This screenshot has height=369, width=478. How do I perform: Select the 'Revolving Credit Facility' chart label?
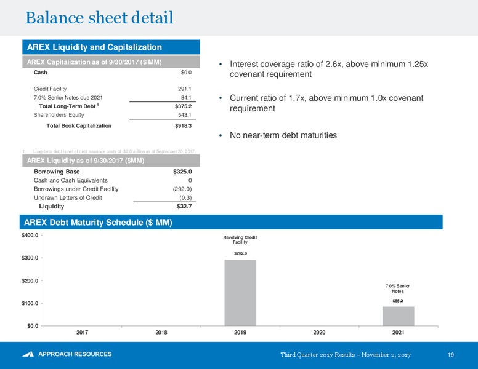click(x=240, y=240)
